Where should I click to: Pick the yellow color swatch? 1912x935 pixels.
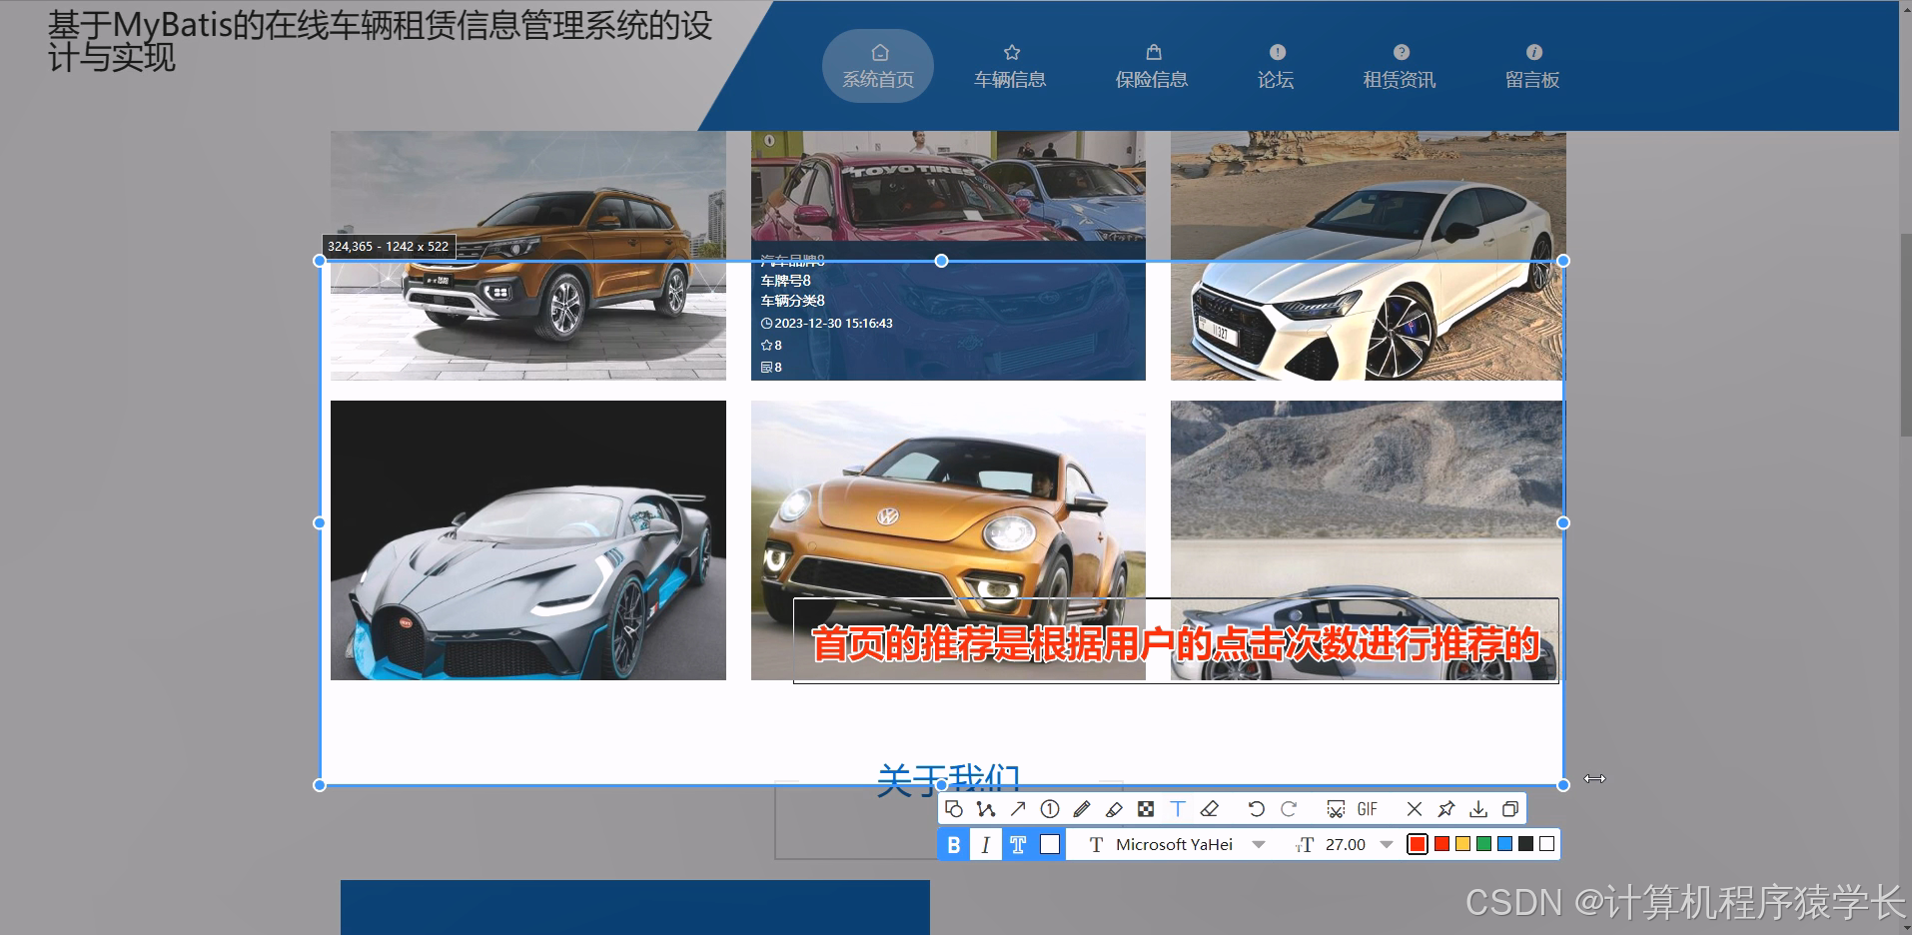tap(1462, 844)
